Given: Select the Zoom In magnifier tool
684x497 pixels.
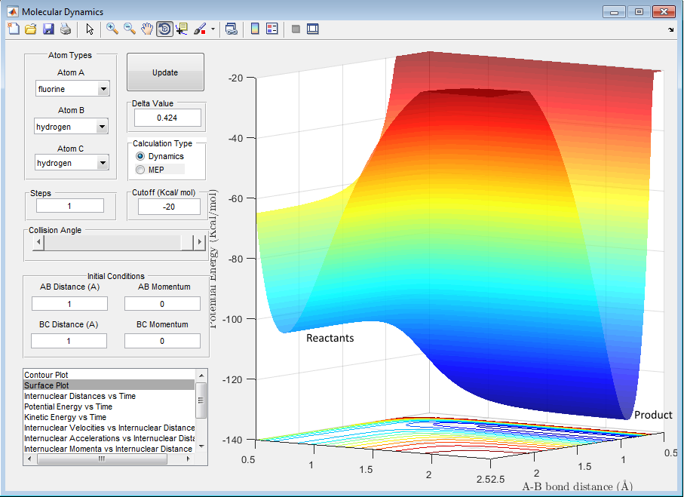Looking at the screenshot, I should (112, 29).
